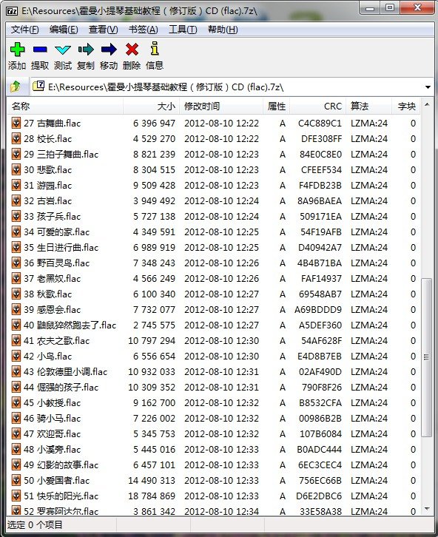This screenshot has width=438, height=537.
Task: Minimize the 7-Zip window
Action: click(370, 7)
